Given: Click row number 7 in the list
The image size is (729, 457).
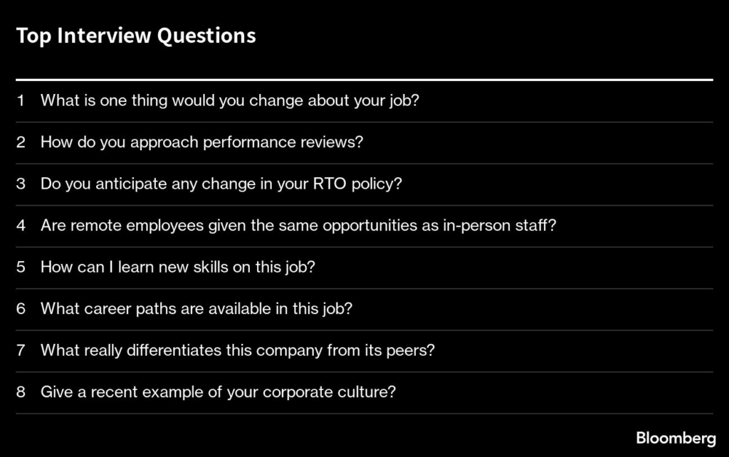Looking at the screenshot, I should coord(21,350).
